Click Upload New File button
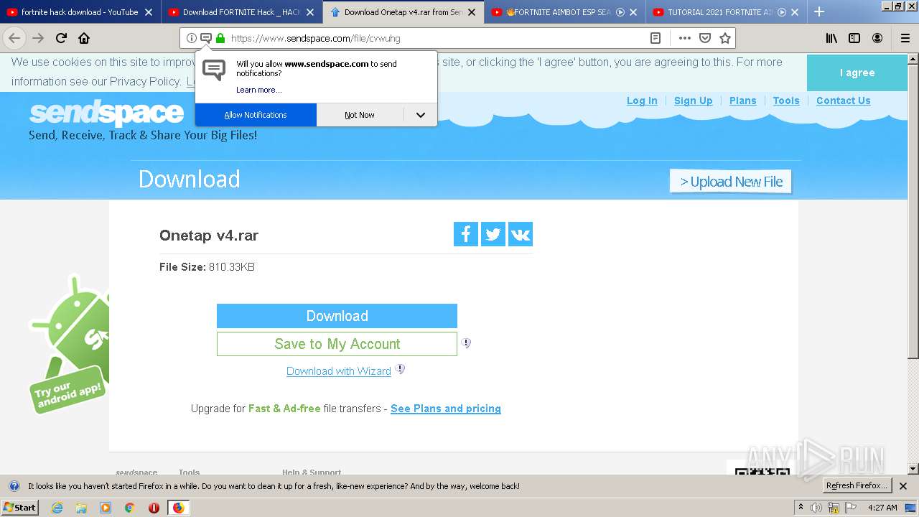Screen dimensions: 919x517 731,182
